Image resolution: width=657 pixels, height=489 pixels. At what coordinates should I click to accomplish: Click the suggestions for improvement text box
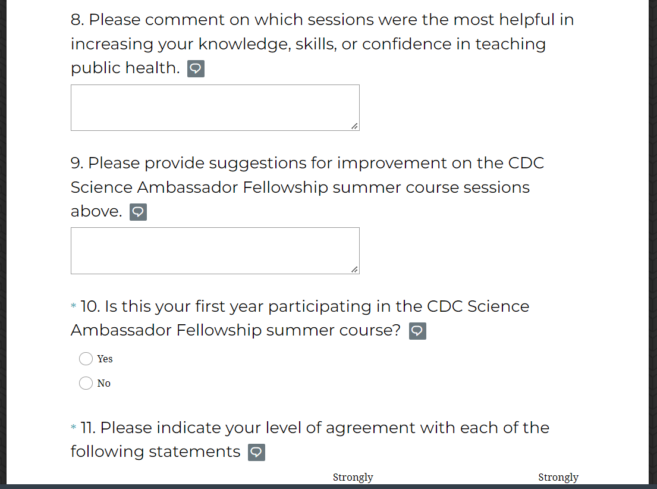pyautogui.click(x=215, y=250)
